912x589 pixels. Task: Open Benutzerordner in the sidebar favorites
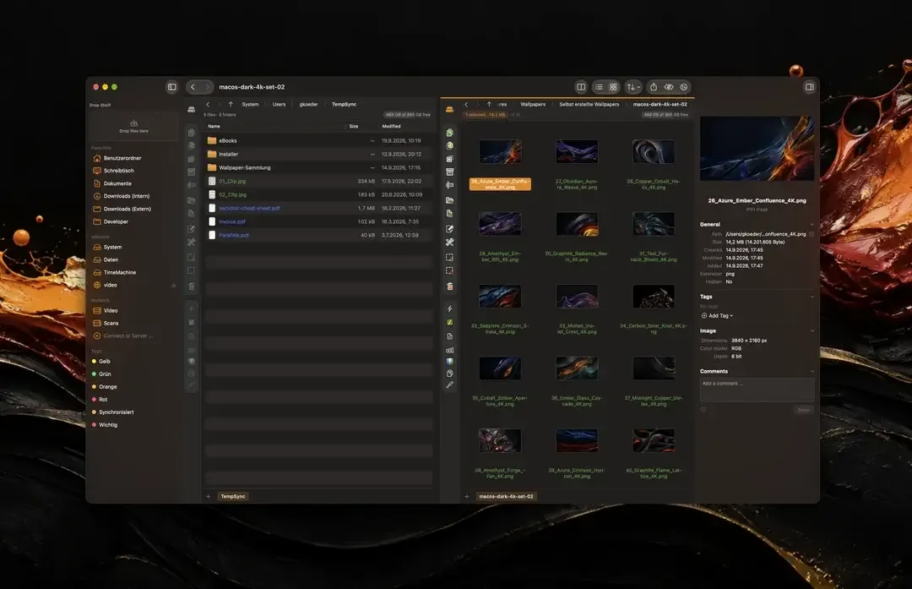pyautogui.click(x=117, y=158)
